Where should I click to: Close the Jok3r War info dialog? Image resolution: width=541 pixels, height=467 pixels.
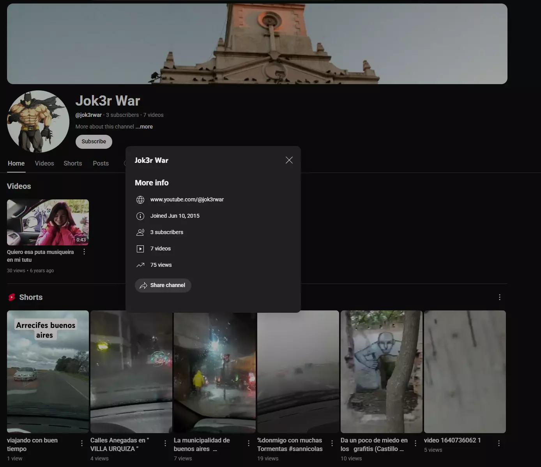[289, 160]
